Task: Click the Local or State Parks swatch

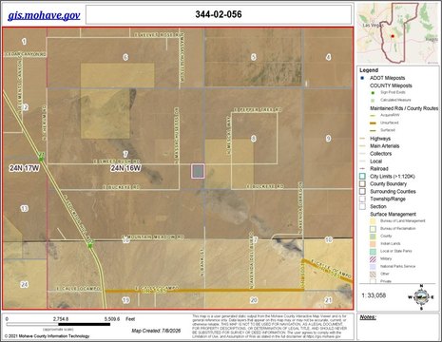Action: tap(373, 252)
